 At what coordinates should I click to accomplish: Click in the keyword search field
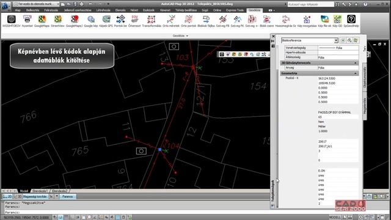click(310, 4)
